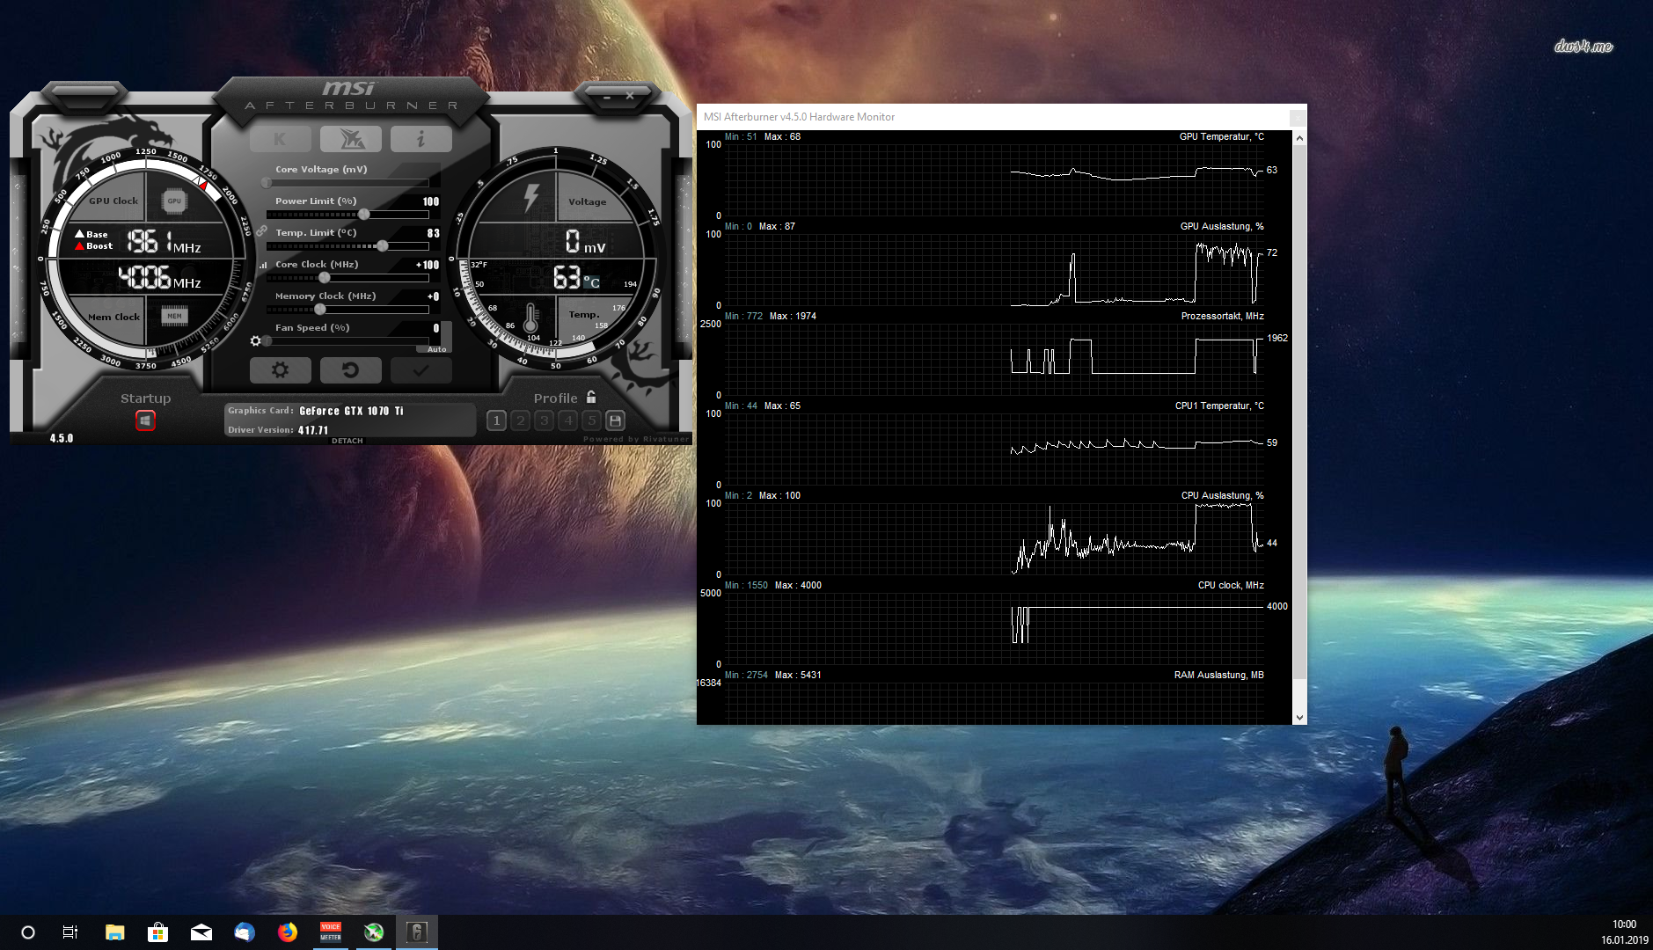
Task: Open Cortana search circle on the taskbar
Action: click(27, 932)
